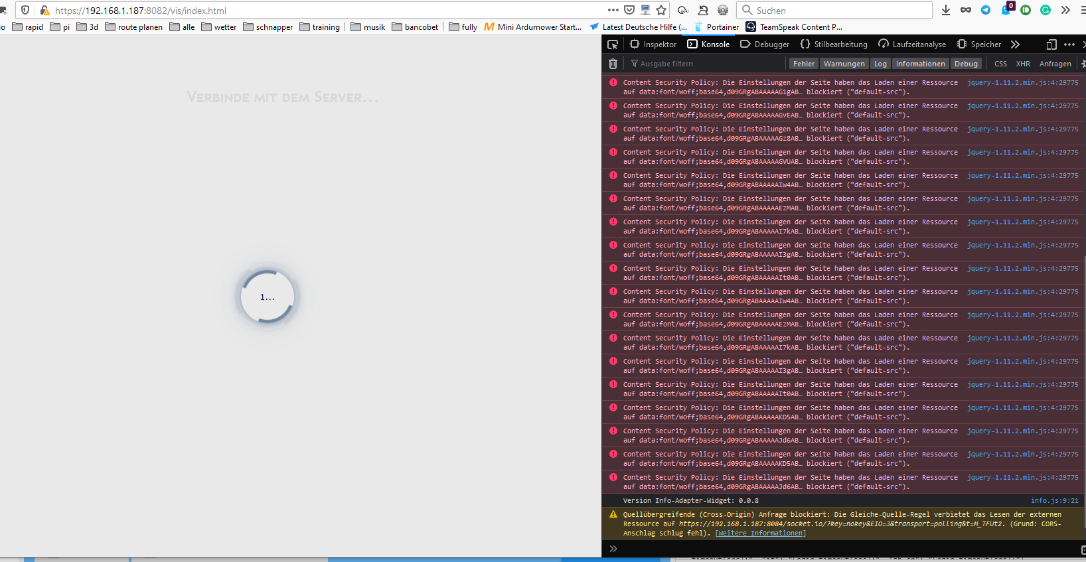Click the Weitere Informationen link

761,533
